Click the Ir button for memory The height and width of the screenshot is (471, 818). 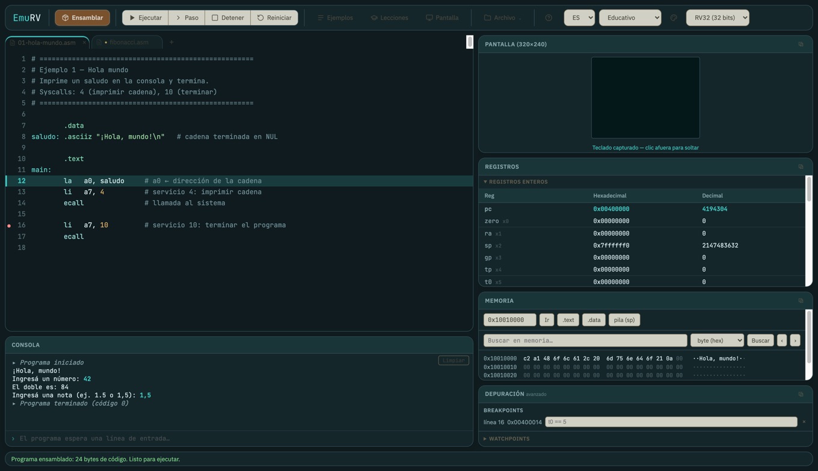(547, 320)
